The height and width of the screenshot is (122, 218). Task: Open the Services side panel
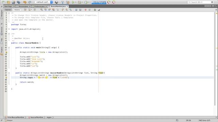[x=1, y=31]
